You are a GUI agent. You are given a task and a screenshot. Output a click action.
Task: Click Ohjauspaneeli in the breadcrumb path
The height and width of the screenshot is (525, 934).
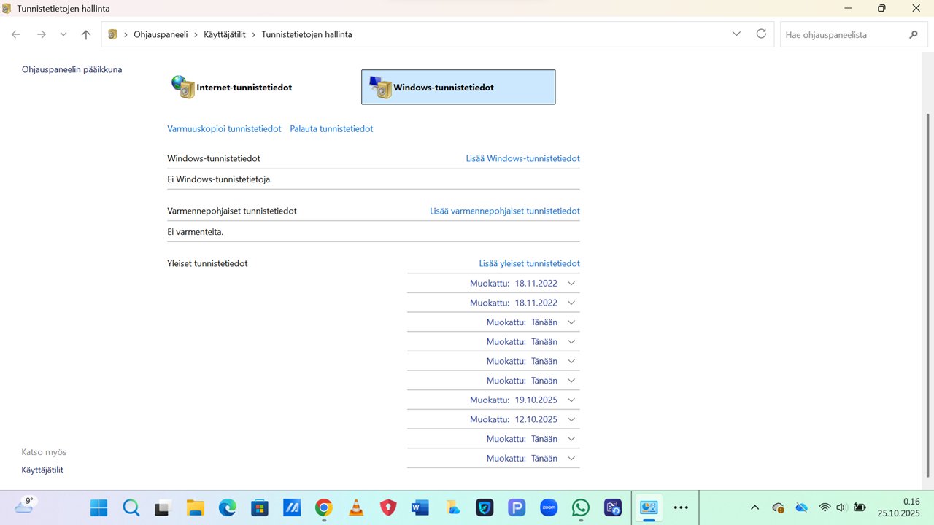pyautogui.click(x=161, y=34)
